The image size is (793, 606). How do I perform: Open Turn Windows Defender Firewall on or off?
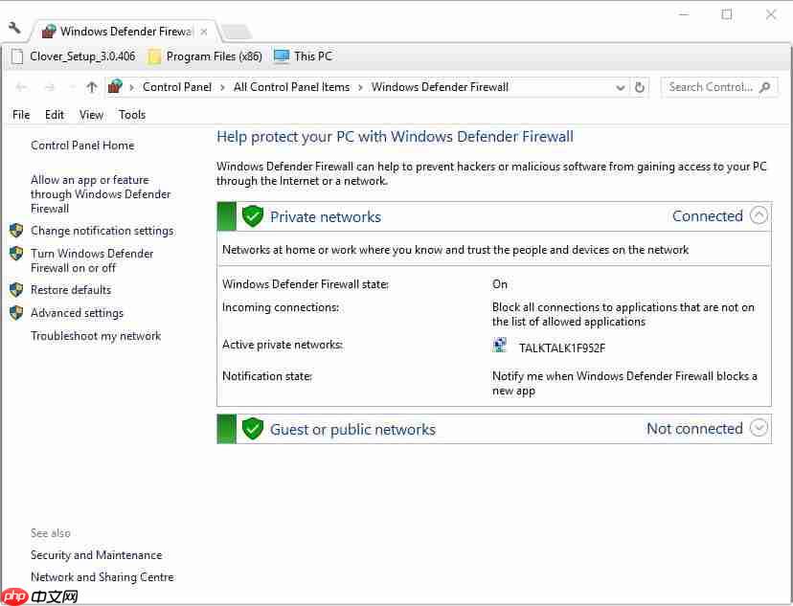(x=92, y=260)
